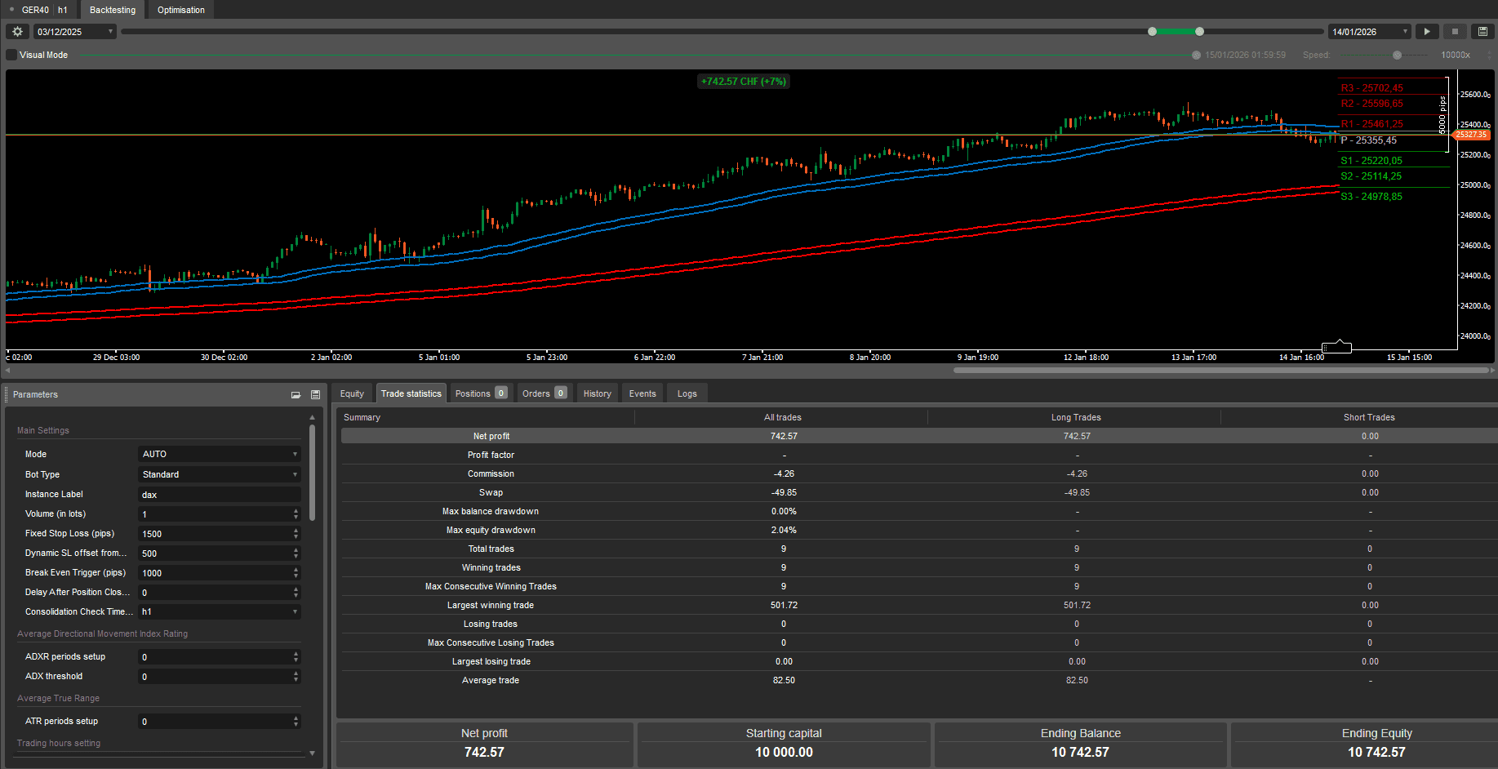Switch to the Backtesting tab
1498x769 pixels.
pyautogui.click(x=113, y=10)
